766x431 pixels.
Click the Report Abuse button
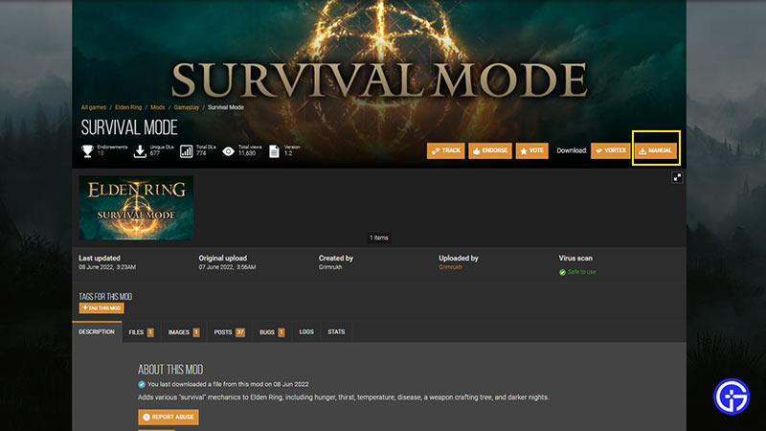pos(169,417)
